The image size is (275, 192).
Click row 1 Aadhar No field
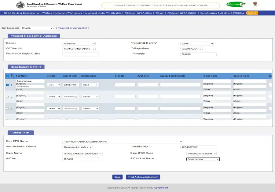(148, 85)
